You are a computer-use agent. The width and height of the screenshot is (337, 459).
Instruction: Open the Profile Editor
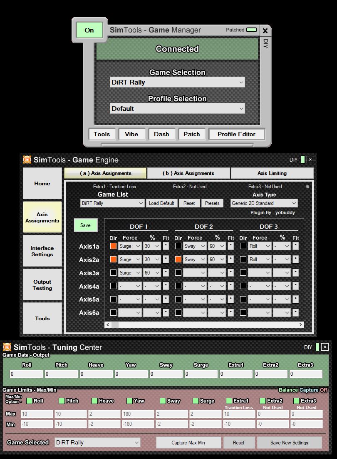pos(236,135)
